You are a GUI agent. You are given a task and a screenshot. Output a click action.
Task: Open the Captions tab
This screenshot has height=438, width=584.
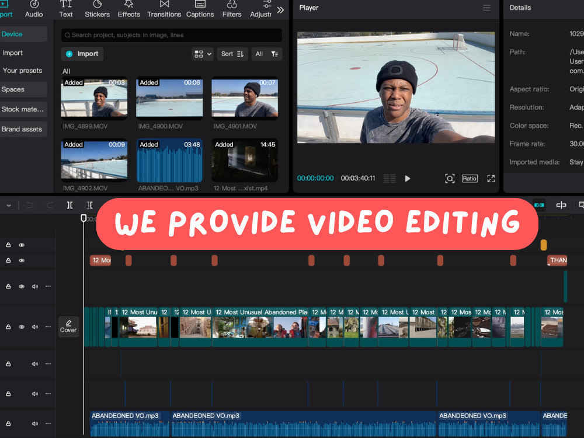coord(200,9)
